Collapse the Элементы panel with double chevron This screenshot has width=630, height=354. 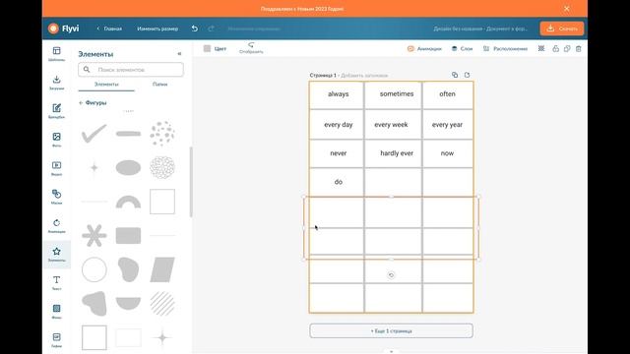coord(179,54)
